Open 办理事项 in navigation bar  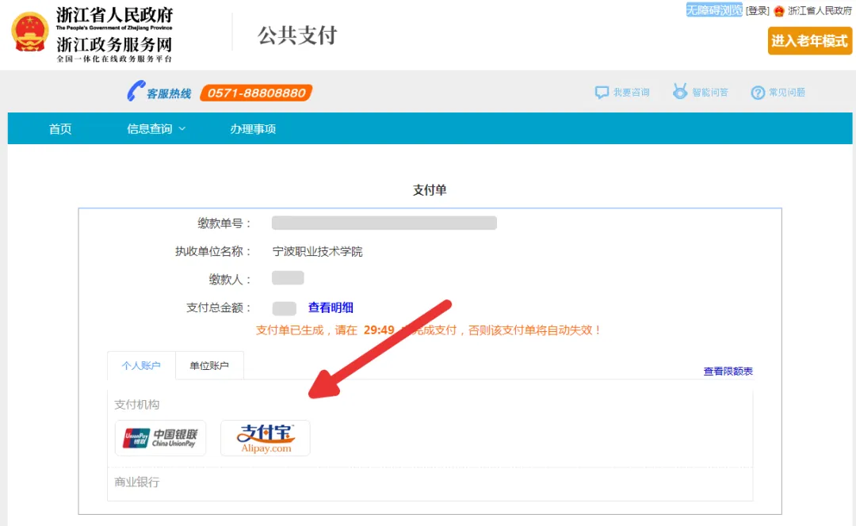click(x=253, y=129)
